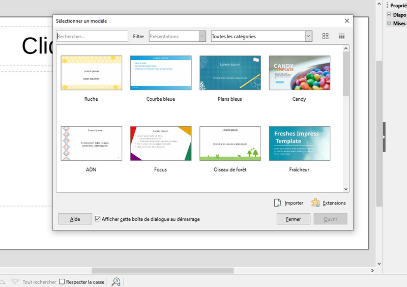Open the 'Toutes les catégories' dropdown
This screenshot has height=287, width=407.
(261, 36)
